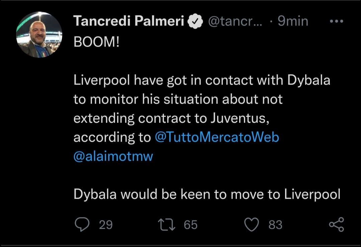The height and width of the screenshot is (247, 361).
Task: Click the retweet count showing 65
Action: click(191, 225)
